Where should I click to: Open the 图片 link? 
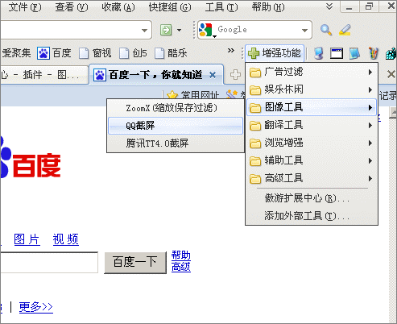pos(27,239)
